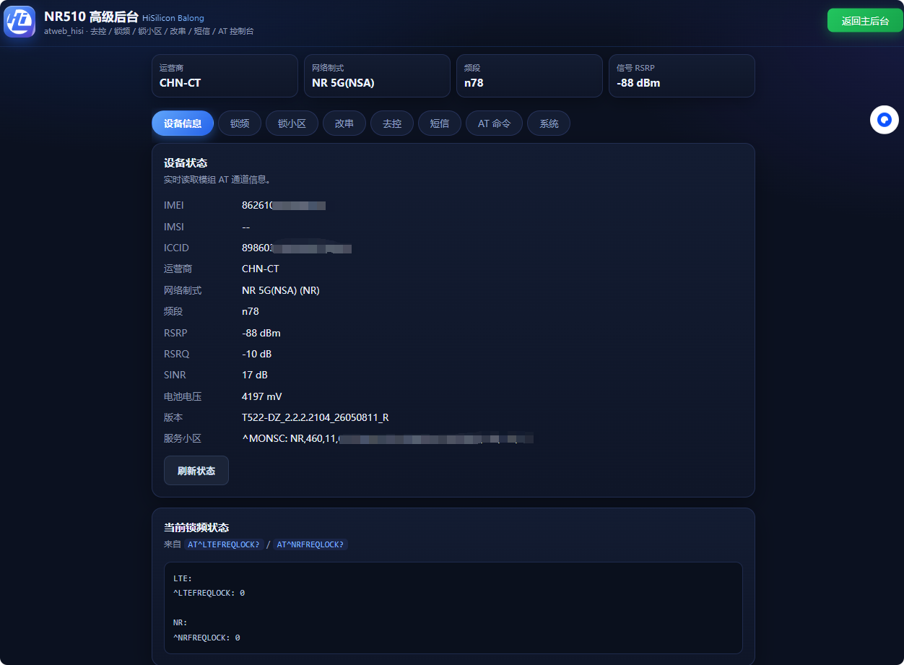
Task: Click the ICCID value starting 898603
Action: coord(297,248)
